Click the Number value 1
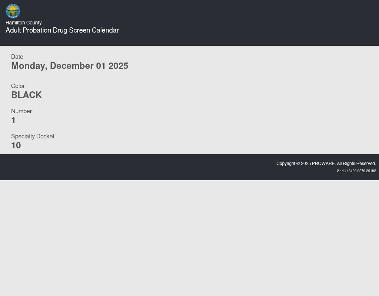The width and height of the screenshot is (379, 296). point(14,120)
